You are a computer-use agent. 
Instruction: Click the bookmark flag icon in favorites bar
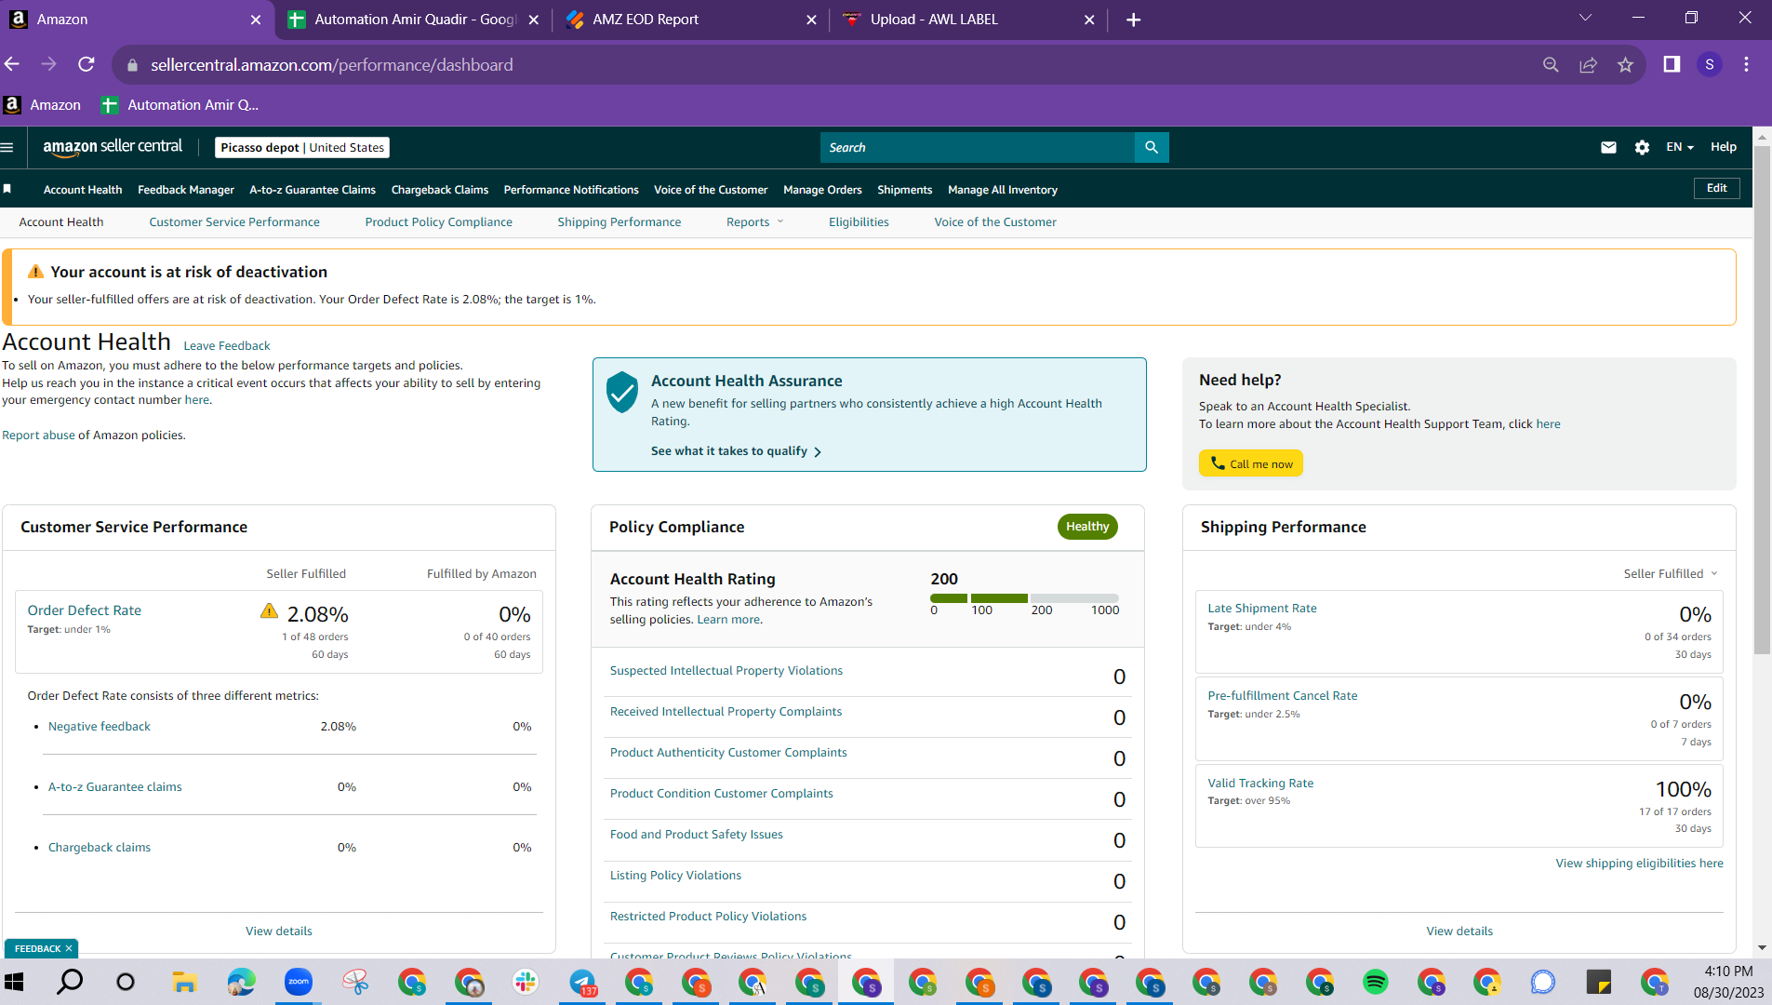tap(7, 189)
